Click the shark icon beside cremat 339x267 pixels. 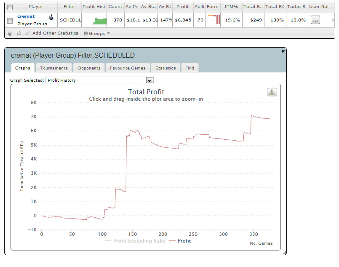(x=51, y=17)
